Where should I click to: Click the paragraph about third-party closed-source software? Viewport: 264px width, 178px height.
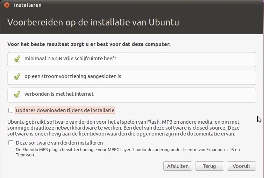tap(123, 128)
